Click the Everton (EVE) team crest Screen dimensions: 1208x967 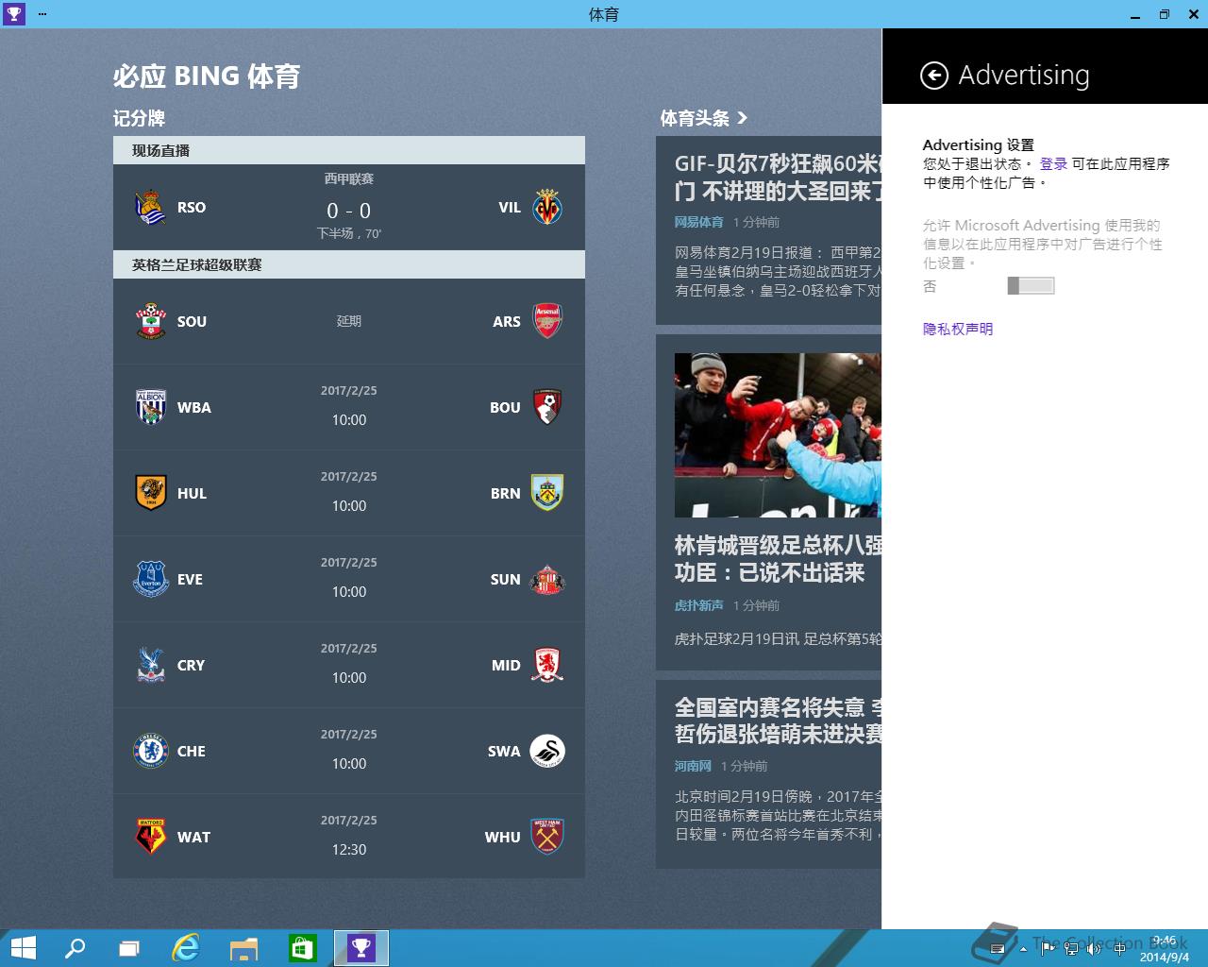pyautogui.click(x=151, y=579)
